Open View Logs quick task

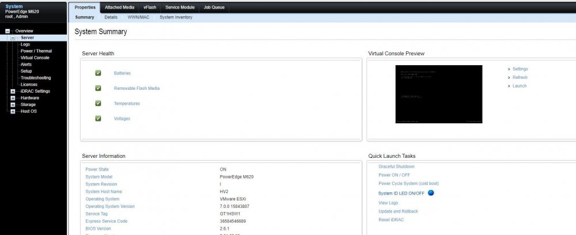(x=388, y=203)
